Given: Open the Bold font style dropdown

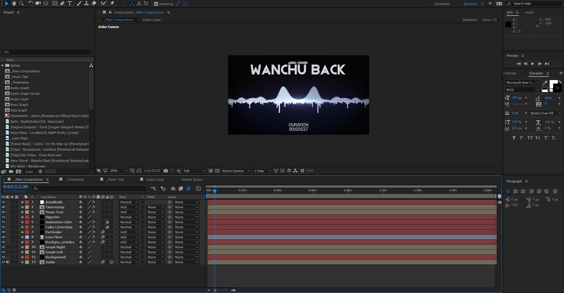Looking at the screenshot, I should click(x=523, y=90).
